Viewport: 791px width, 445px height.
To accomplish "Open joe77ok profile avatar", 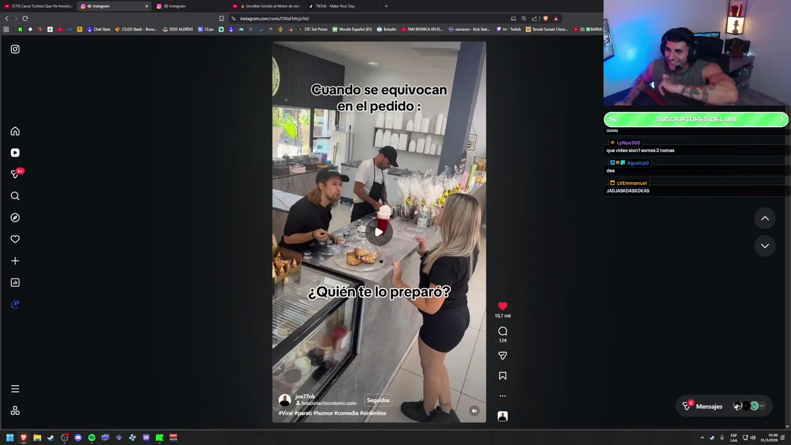I will [284, 400].
